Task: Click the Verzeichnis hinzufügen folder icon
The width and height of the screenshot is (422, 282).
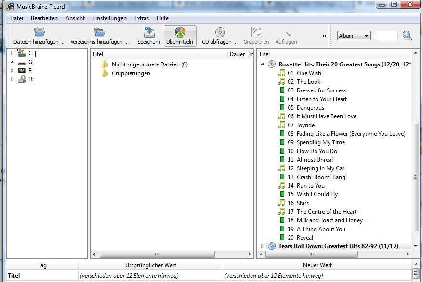Action: click(x=100, y=32)
